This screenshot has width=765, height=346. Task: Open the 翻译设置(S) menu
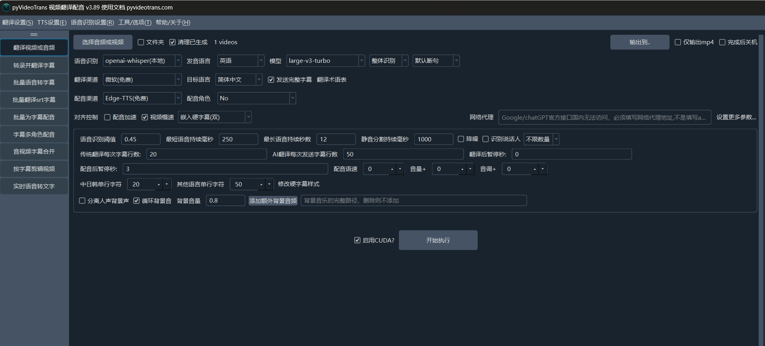tap(18, 23)
